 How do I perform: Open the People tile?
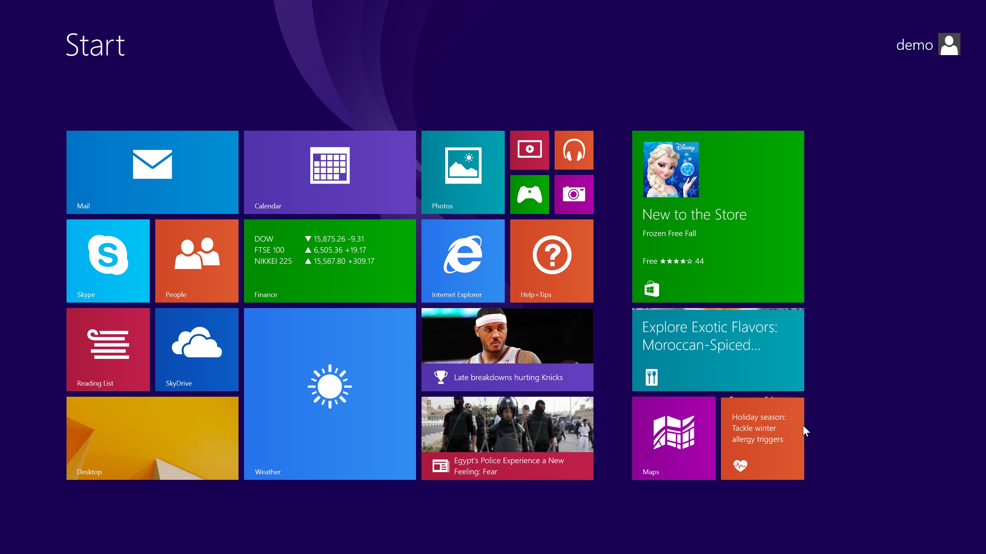coord(197,261)
